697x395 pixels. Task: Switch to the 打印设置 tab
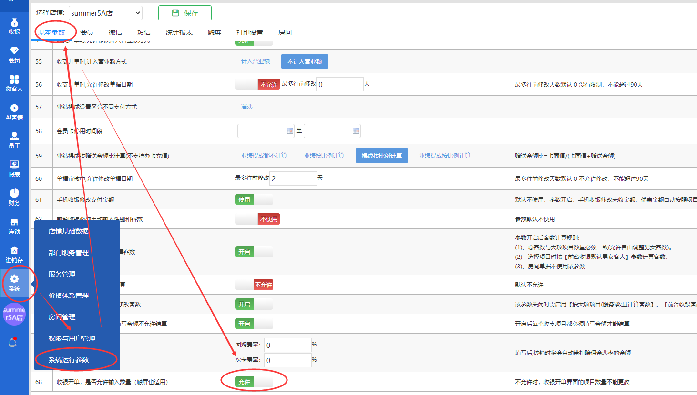pyautogui.click(x=250, y=32)
